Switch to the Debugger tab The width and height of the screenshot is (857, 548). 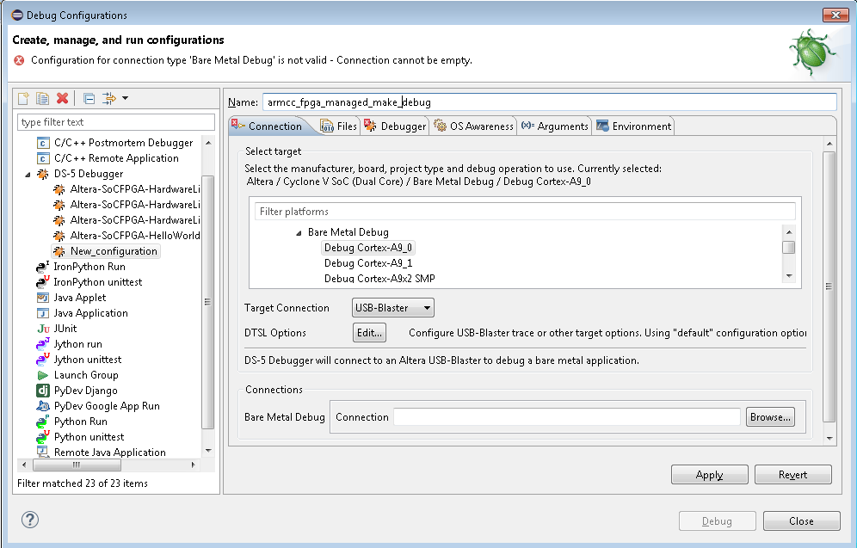(395, 126)
